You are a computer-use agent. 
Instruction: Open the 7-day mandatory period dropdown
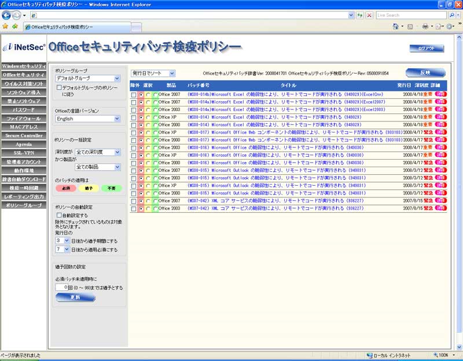click(63, 249)
